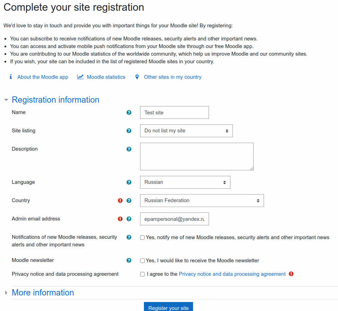The image size is (338, 311).
Task: Tick the Moodle newsletter checkbox
Action: click(142, 261)
